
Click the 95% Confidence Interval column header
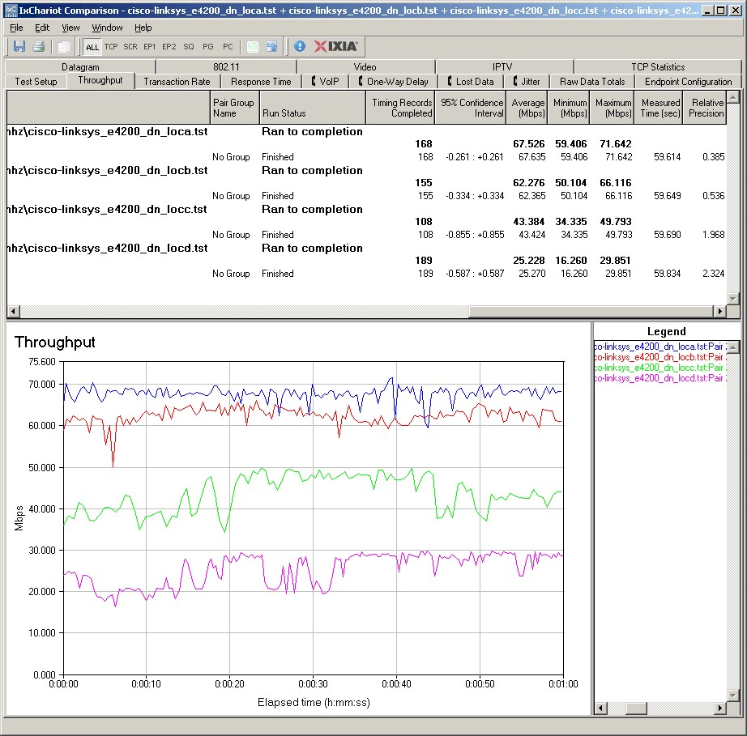click(x=470, y=108)
